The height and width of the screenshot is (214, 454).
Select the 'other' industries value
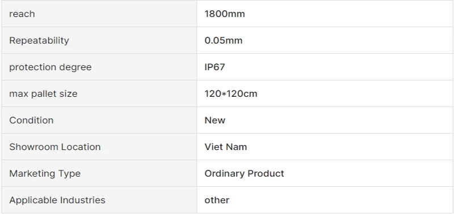[217, 200]
